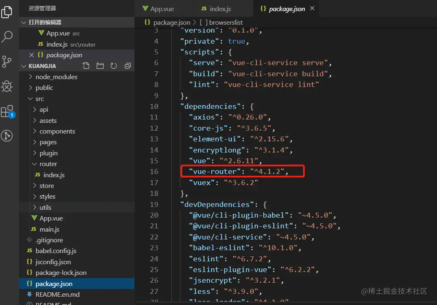Expand the public folder
Viewport: 437px width, 305px height.
click(x=31, y=87)
